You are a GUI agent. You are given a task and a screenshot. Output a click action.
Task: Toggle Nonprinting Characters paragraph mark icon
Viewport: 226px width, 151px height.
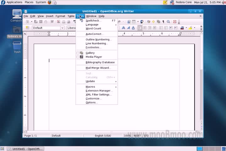163,22
